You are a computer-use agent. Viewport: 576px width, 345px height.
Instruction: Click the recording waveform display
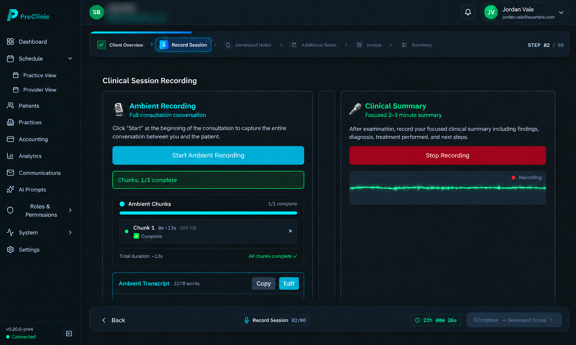click(x=448, y=188)
